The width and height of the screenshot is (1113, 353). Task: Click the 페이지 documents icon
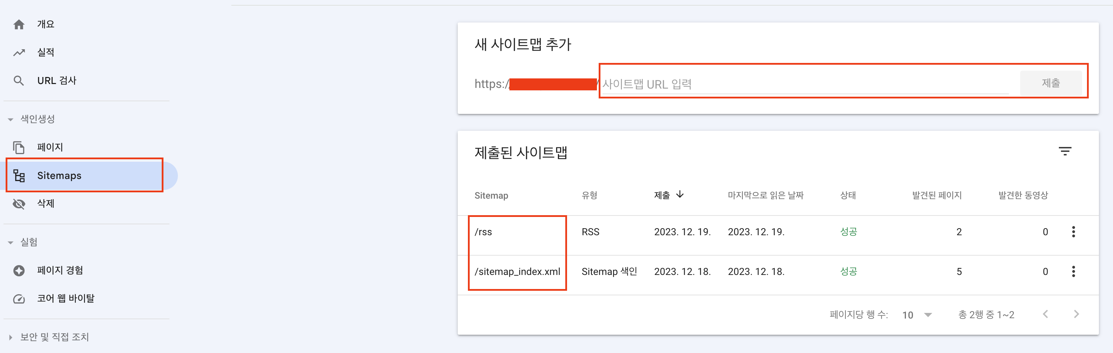tap(19, 147)
